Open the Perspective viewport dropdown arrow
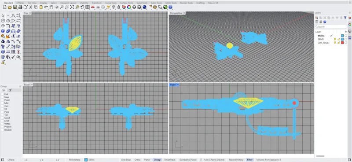The width and height of the screenshot is (352, 162). (x=184, y=13)
